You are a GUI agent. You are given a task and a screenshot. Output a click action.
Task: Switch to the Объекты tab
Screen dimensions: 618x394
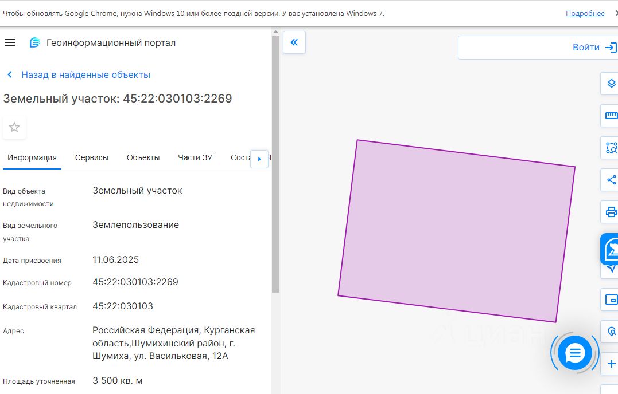point(143,157)
